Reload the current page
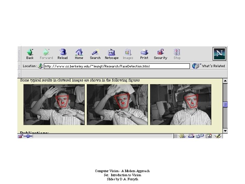The width and height of the screenshot is (245, 184). (x=63, y=54)
